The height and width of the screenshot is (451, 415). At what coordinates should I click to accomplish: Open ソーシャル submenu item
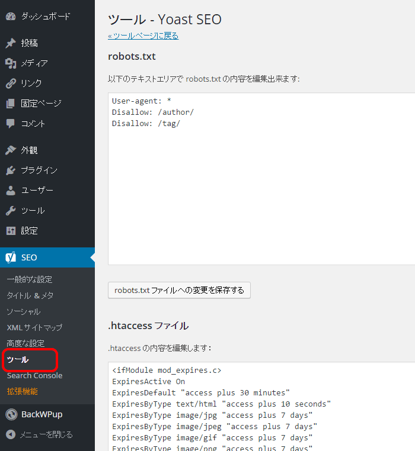[x=24, y=311]
